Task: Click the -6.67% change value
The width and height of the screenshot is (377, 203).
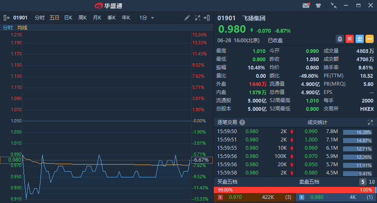Action: pos(282,31)
